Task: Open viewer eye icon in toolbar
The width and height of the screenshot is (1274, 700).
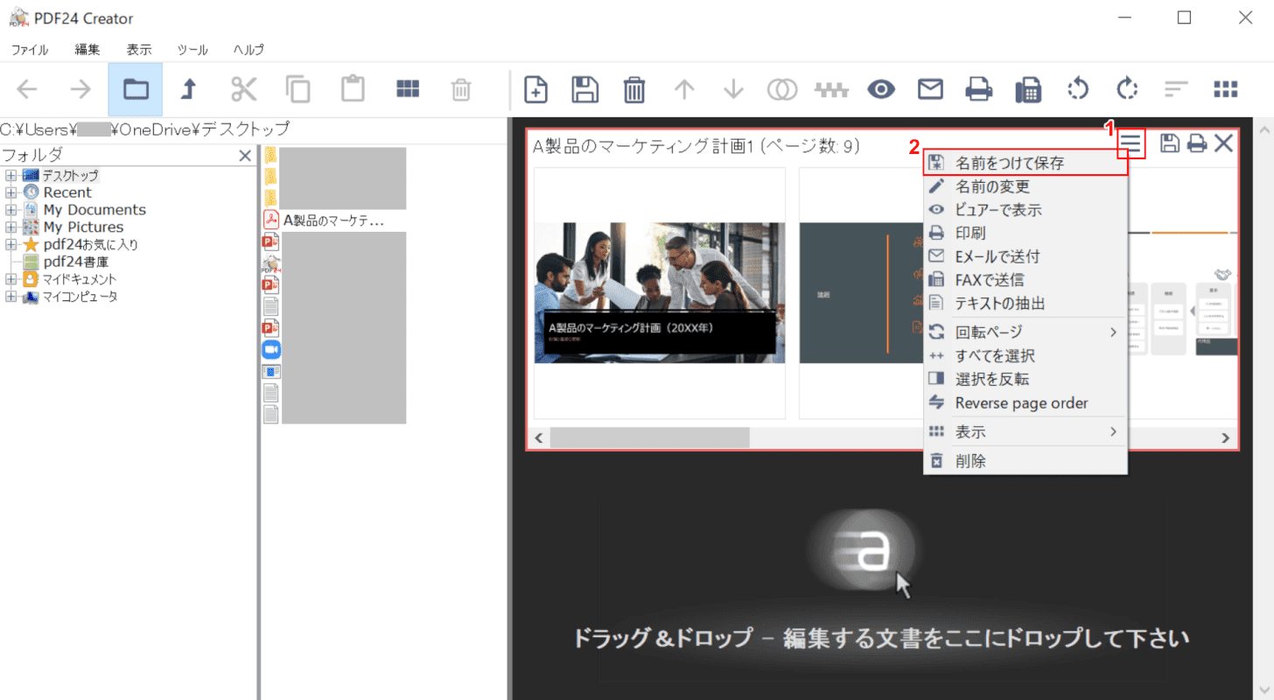Action: tap(882, 89)
